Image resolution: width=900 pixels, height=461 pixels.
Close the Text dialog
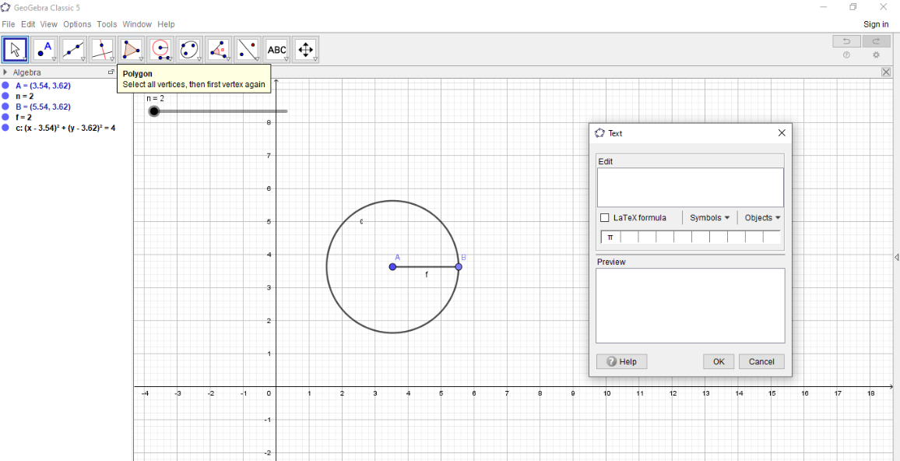pos(781,132)
